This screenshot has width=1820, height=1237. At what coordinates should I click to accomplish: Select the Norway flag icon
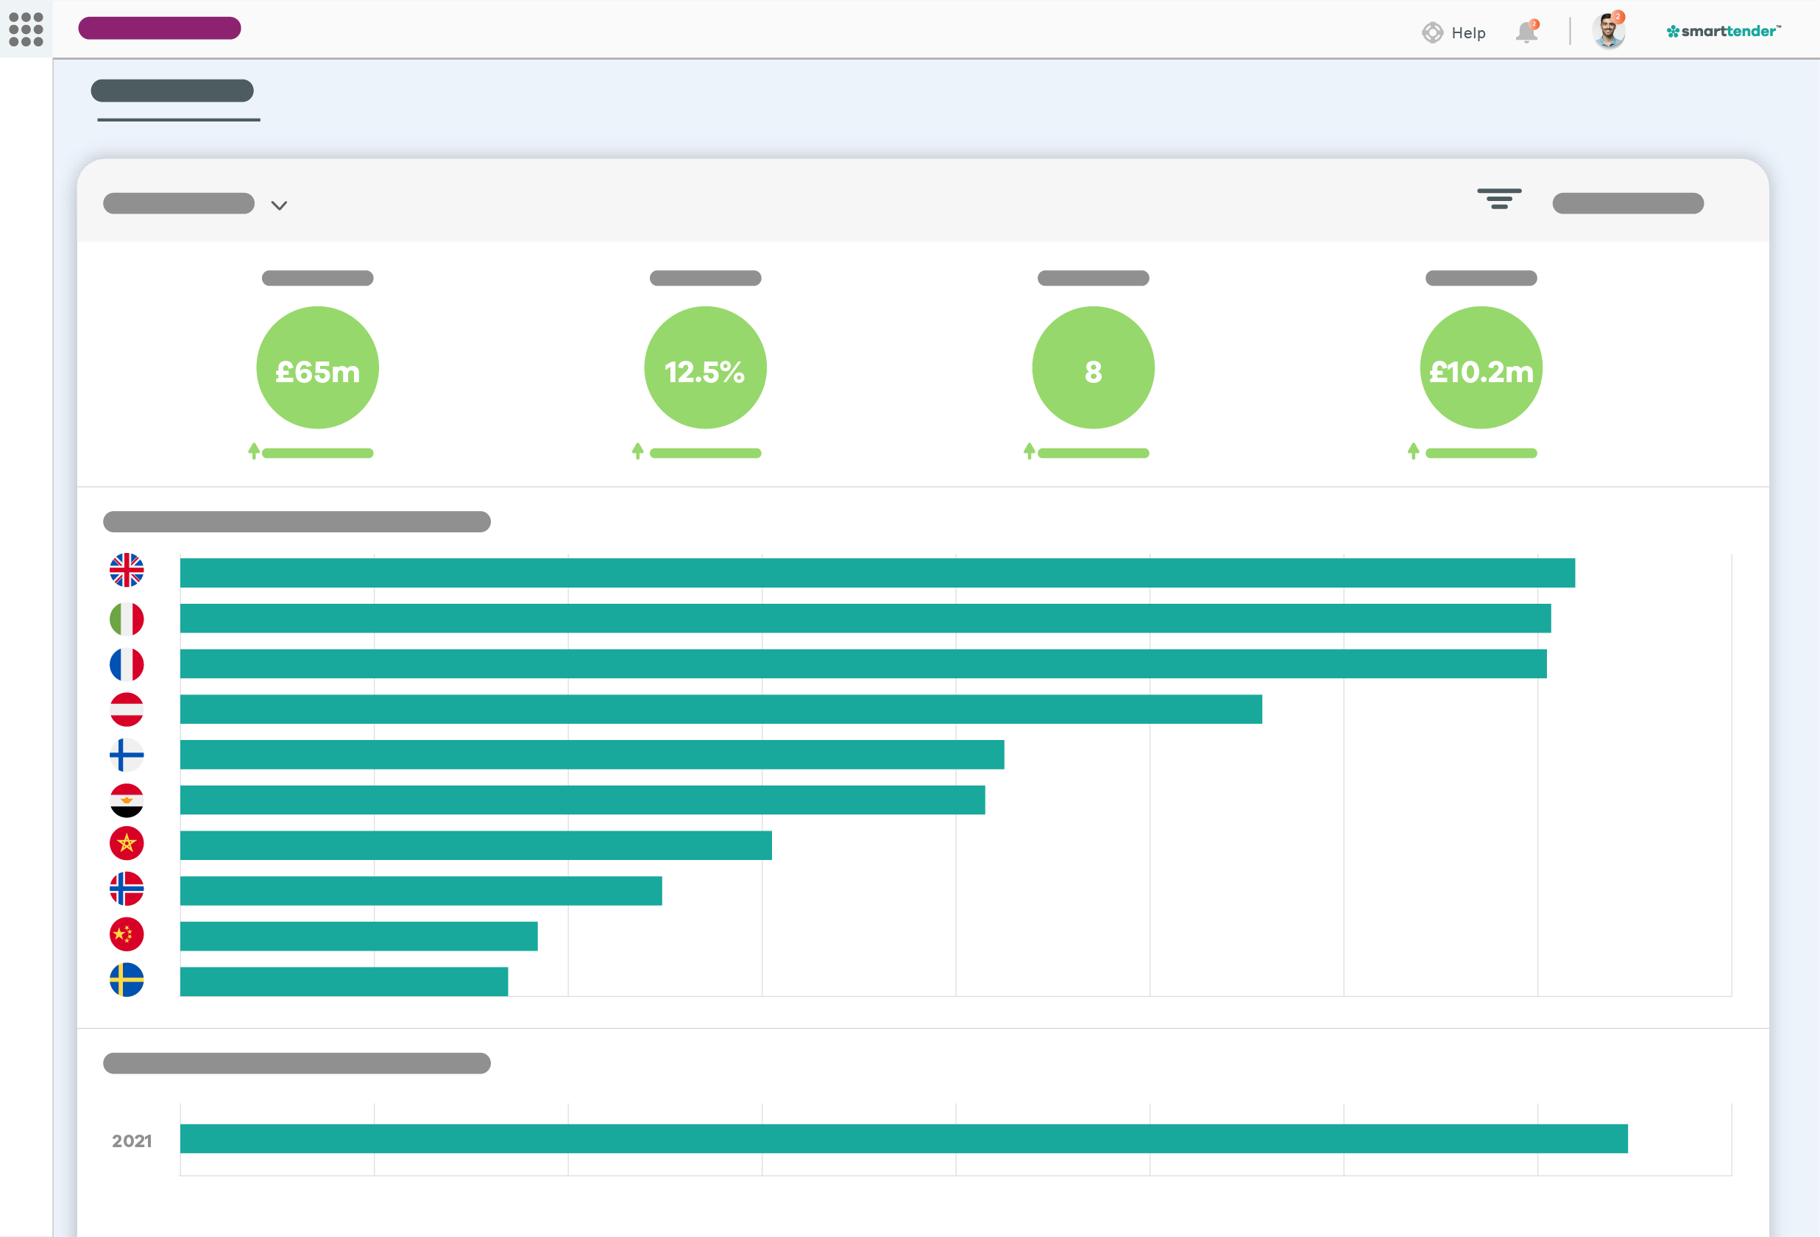[127, 889]
